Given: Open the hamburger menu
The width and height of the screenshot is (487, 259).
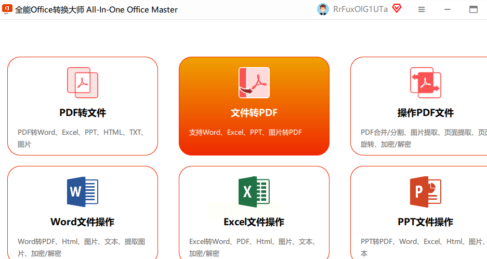Looking at the screenshot, I should coord(422,10).
